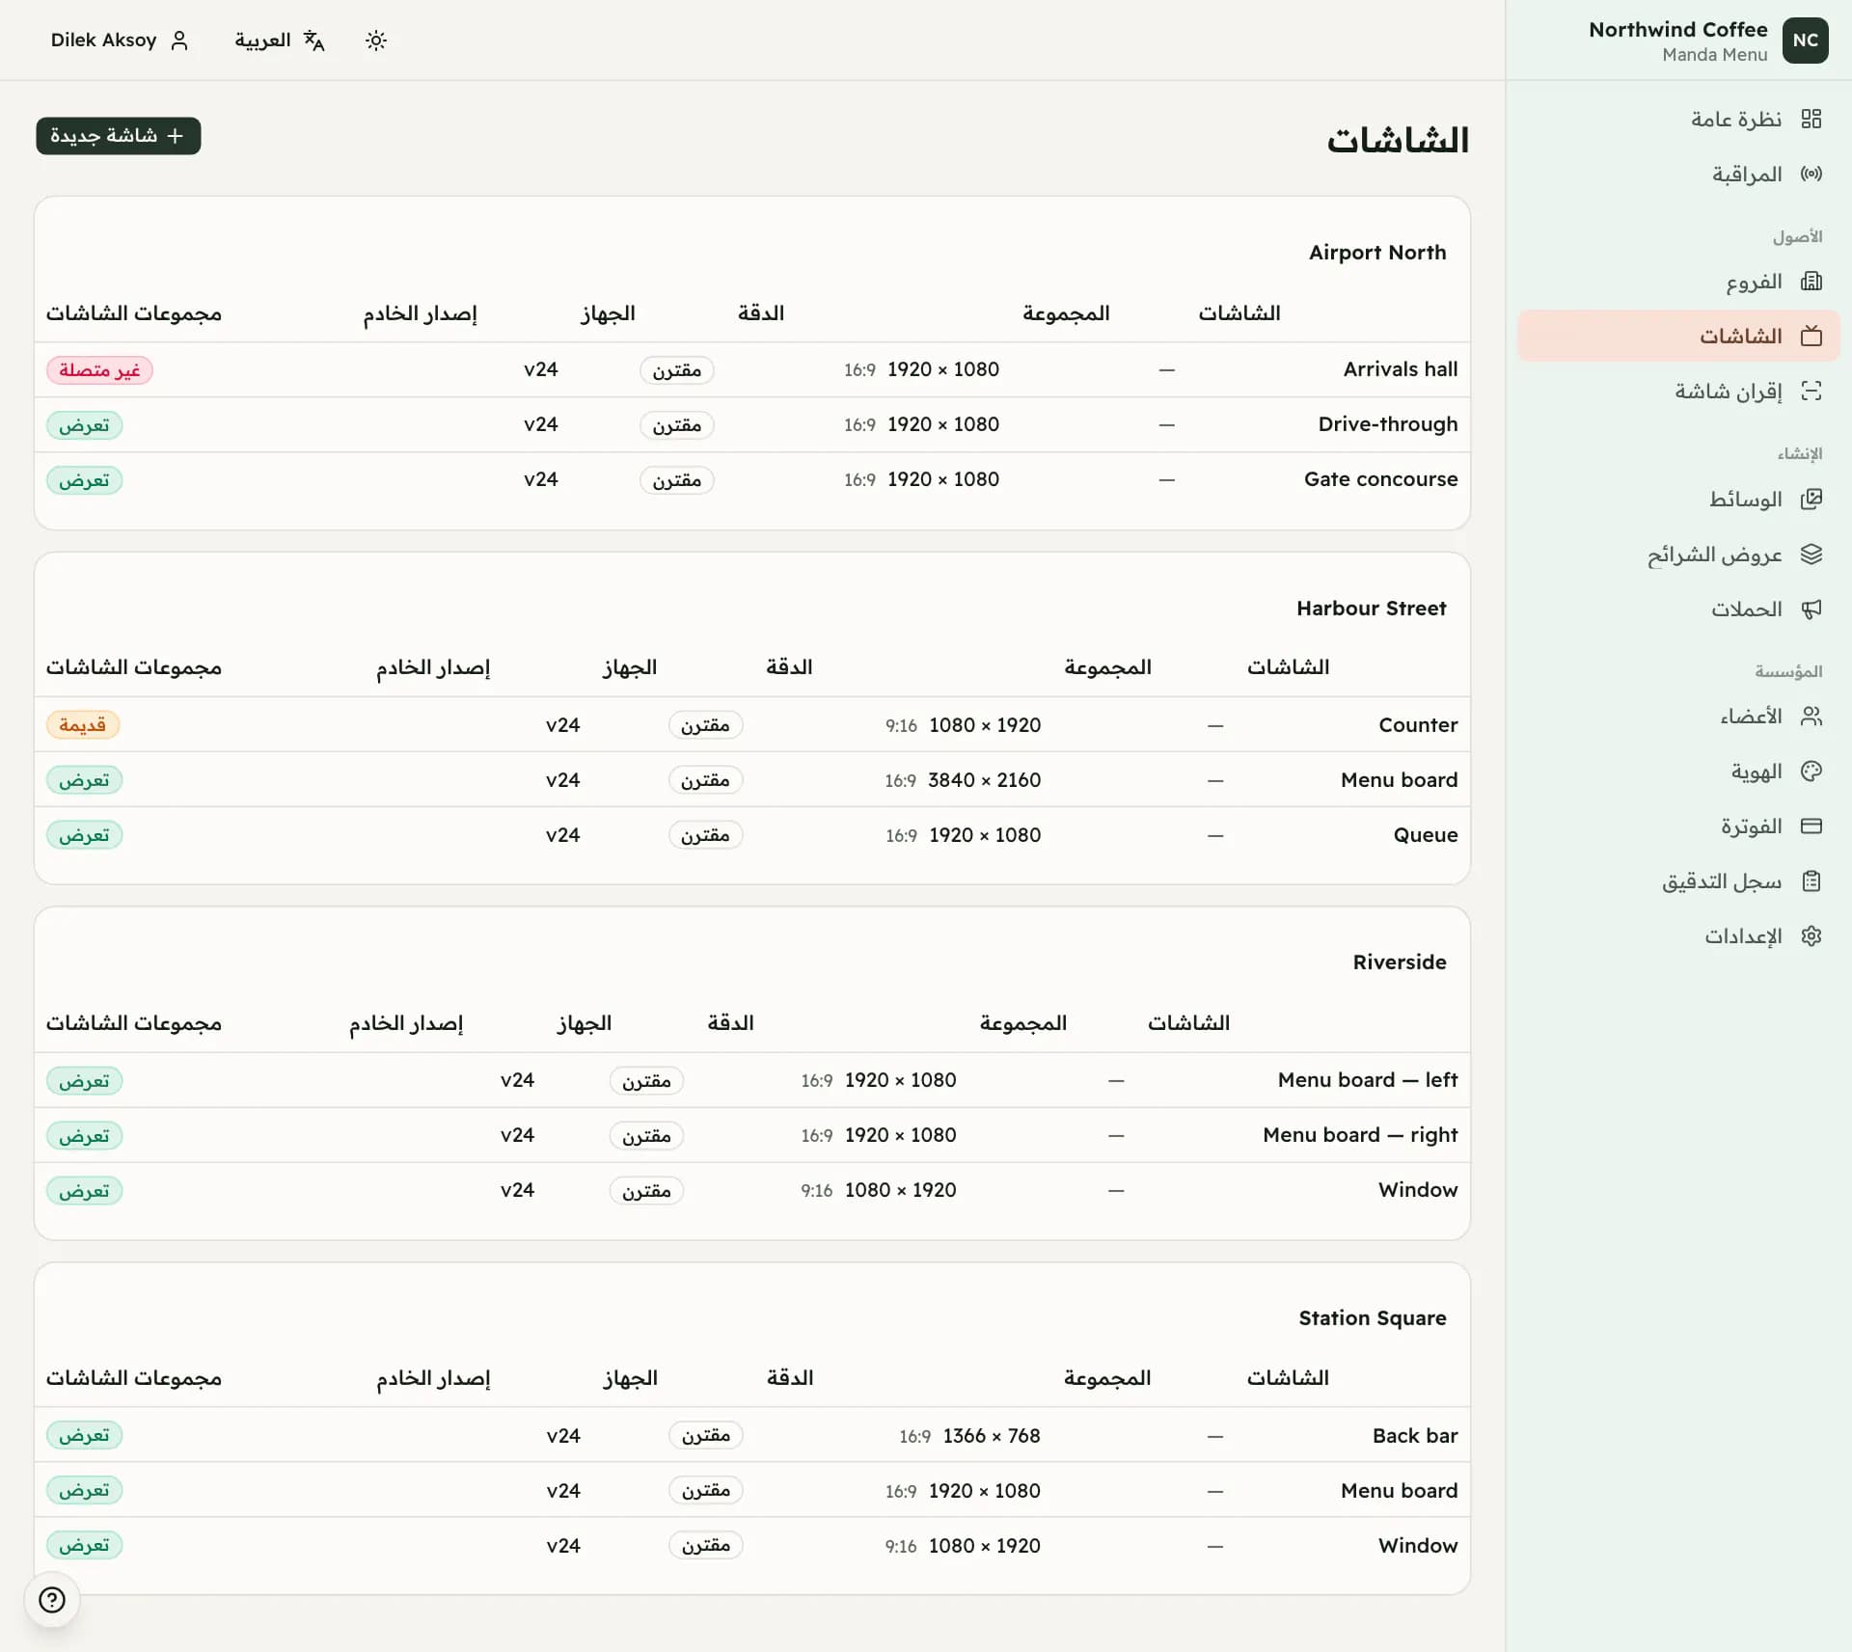Click the قديمة status badge for Counter
This screenshot has width=1852, height=1652.
[x=83, y=725]
